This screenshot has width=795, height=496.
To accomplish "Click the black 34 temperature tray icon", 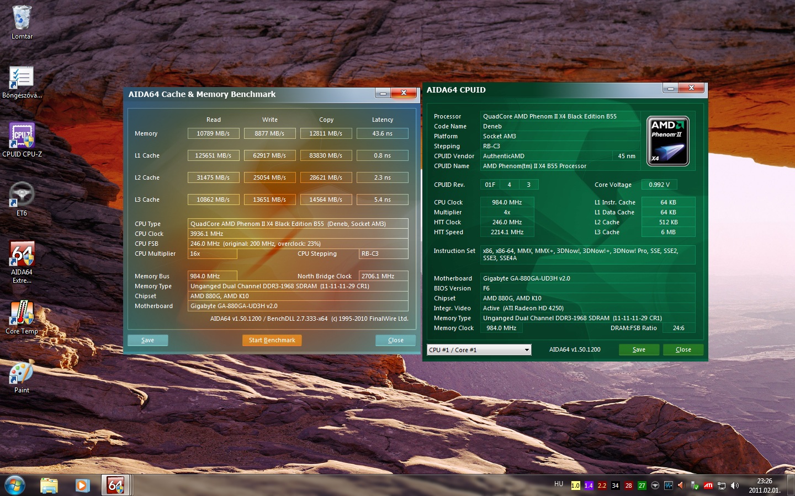I will coord(615,486).
